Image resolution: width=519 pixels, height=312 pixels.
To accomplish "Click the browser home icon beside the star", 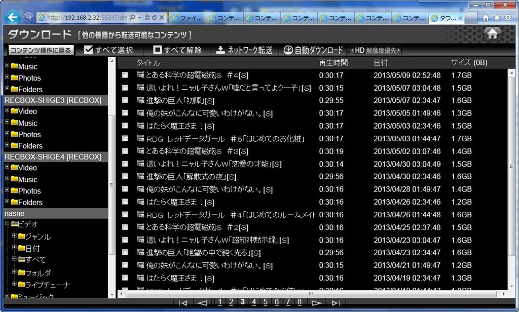I will click(486, 18).
